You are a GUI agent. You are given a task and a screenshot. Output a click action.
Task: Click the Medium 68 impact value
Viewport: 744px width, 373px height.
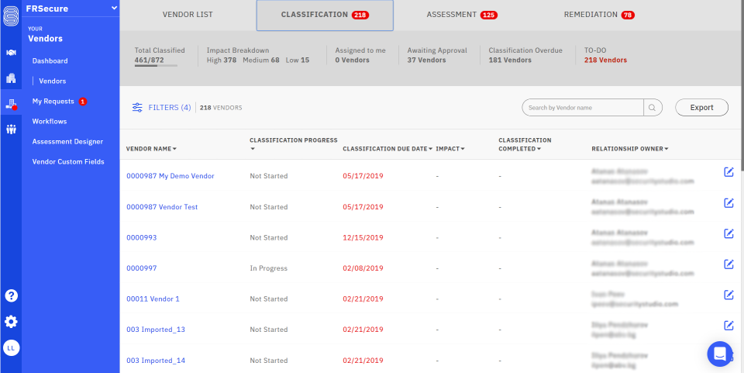[x=261, y=60]
